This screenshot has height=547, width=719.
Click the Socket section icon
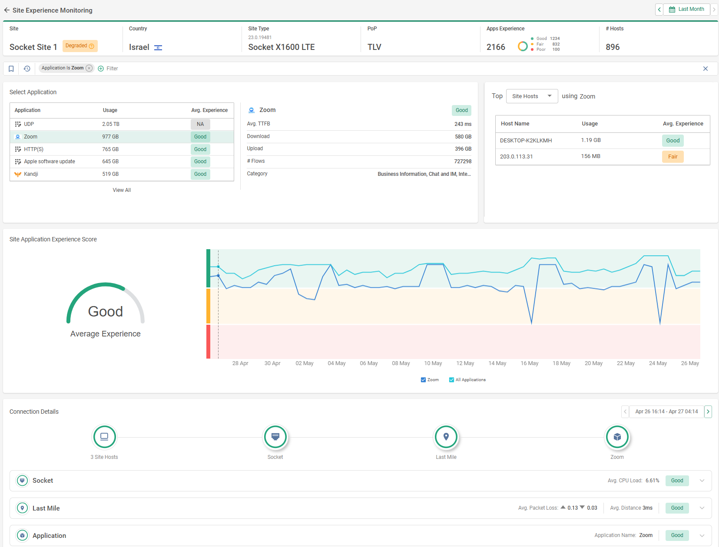pyautogui.click(x=22, y=481)
